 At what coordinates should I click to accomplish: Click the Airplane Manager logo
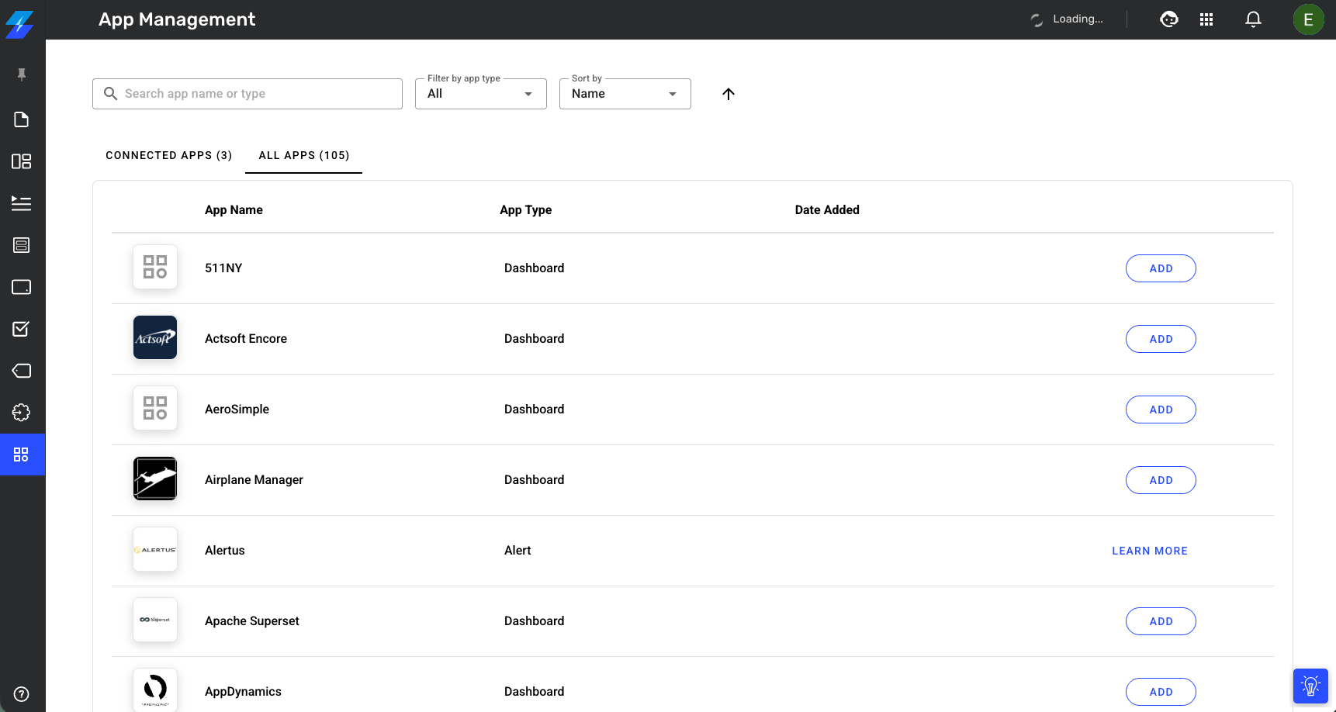click(x=155, y=479)
